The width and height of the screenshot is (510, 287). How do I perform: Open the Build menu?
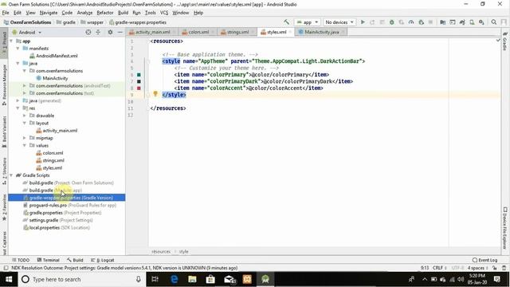[123, 13]
